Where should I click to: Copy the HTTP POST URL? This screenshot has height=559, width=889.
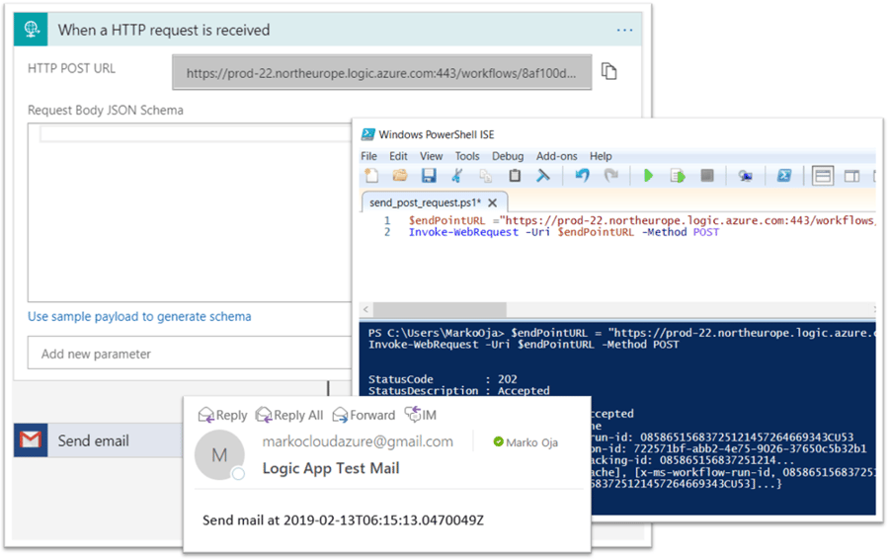click(x=608, y=71)
